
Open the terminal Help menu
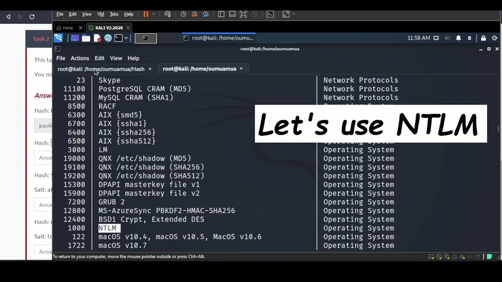133,58
